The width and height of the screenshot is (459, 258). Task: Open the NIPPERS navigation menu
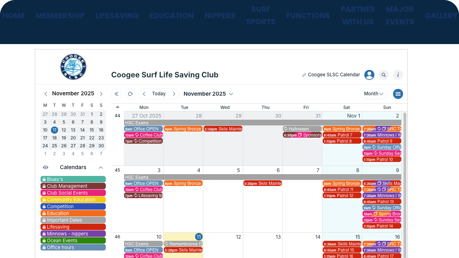(x=220, y=16)
